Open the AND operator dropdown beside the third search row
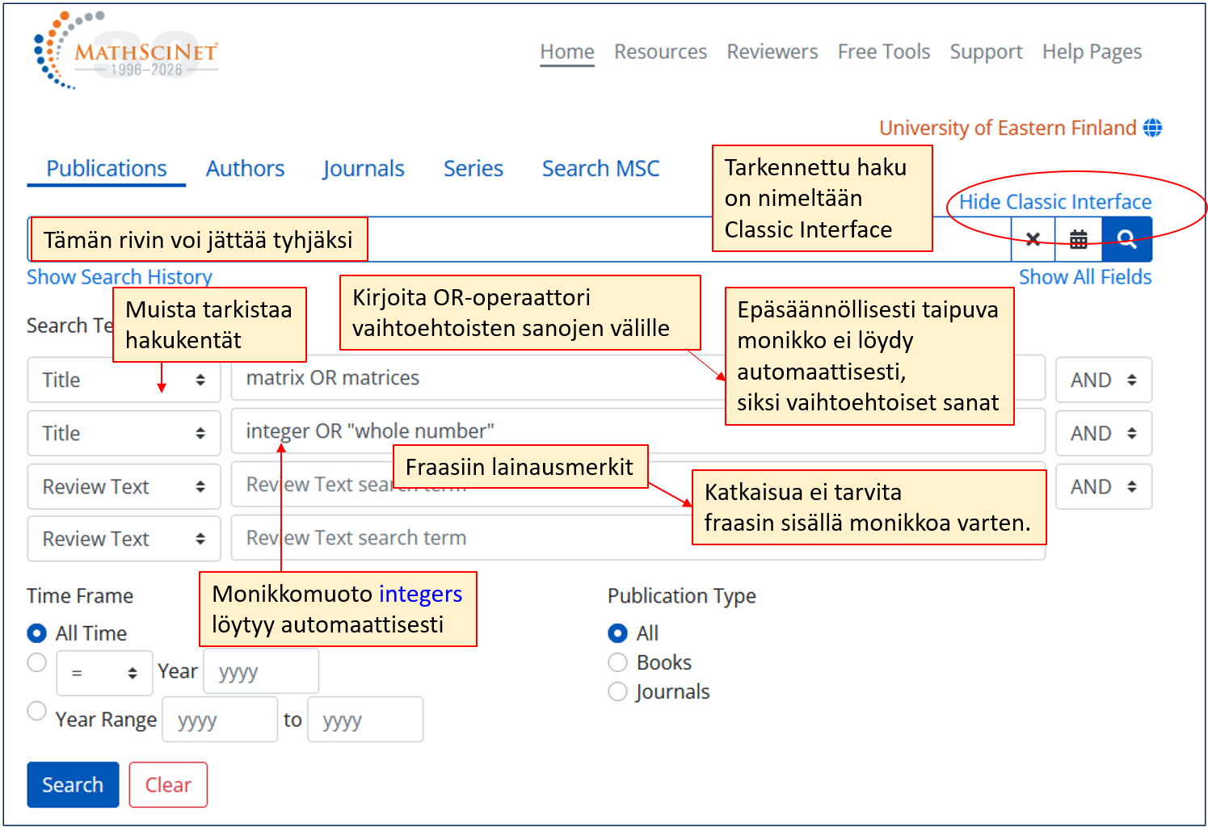The height and width of the screenshot is (828, 1208). click(x=1104, y=486)
